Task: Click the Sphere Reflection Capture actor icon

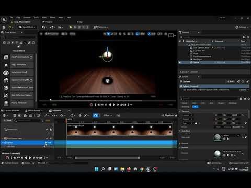Action: pos(6,88)
